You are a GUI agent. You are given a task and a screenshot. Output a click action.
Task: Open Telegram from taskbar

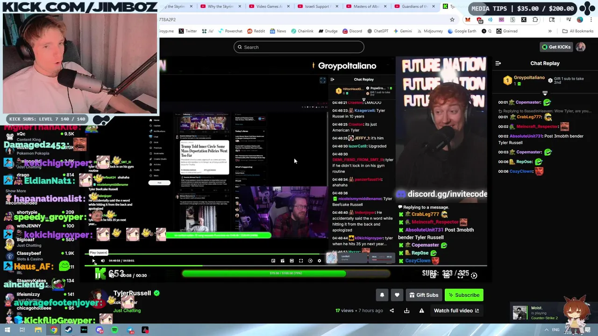[x=130, y=330]
